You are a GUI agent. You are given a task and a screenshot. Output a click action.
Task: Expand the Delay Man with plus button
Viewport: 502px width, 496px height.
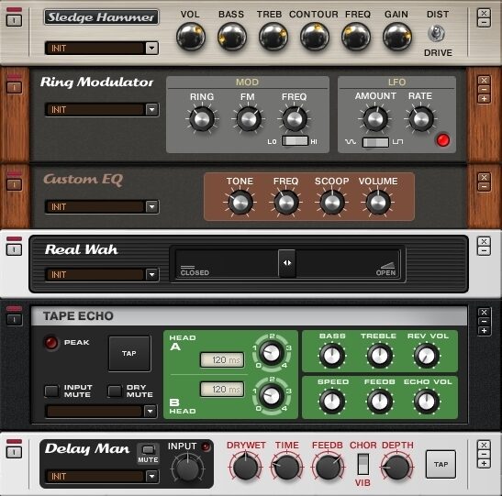(484, 464)
